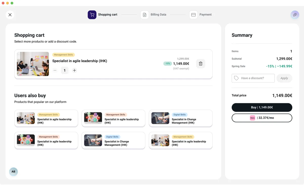The image size is (304, 185).
Task: Click the (VAT exempt) note
Action: 181,69
